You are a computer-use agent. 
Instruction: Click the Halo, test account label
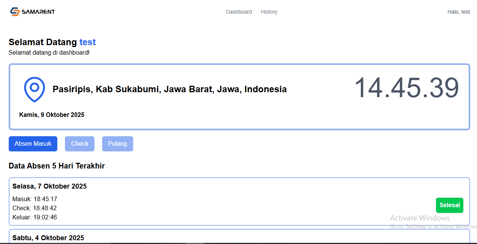[458, 12]
